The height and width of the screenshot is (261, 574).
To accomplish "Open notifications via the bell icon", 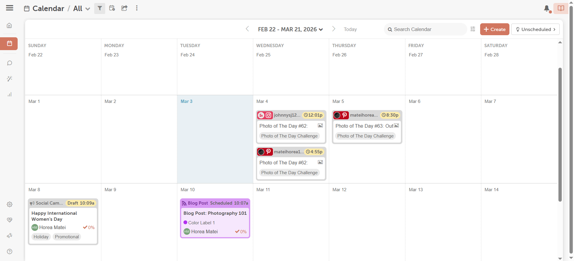I will (547, 9).
